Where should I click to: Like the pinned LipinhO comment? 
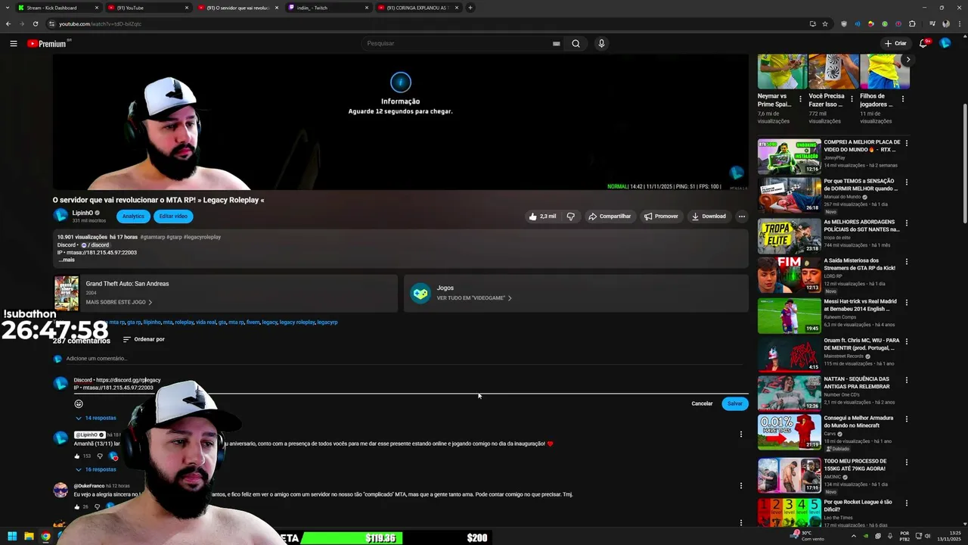tap(77, 456)
